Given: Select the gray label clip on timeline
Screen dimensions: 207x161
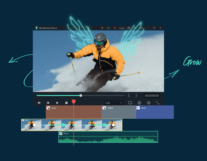Looking at the screenshot, I should coord(119,112).
